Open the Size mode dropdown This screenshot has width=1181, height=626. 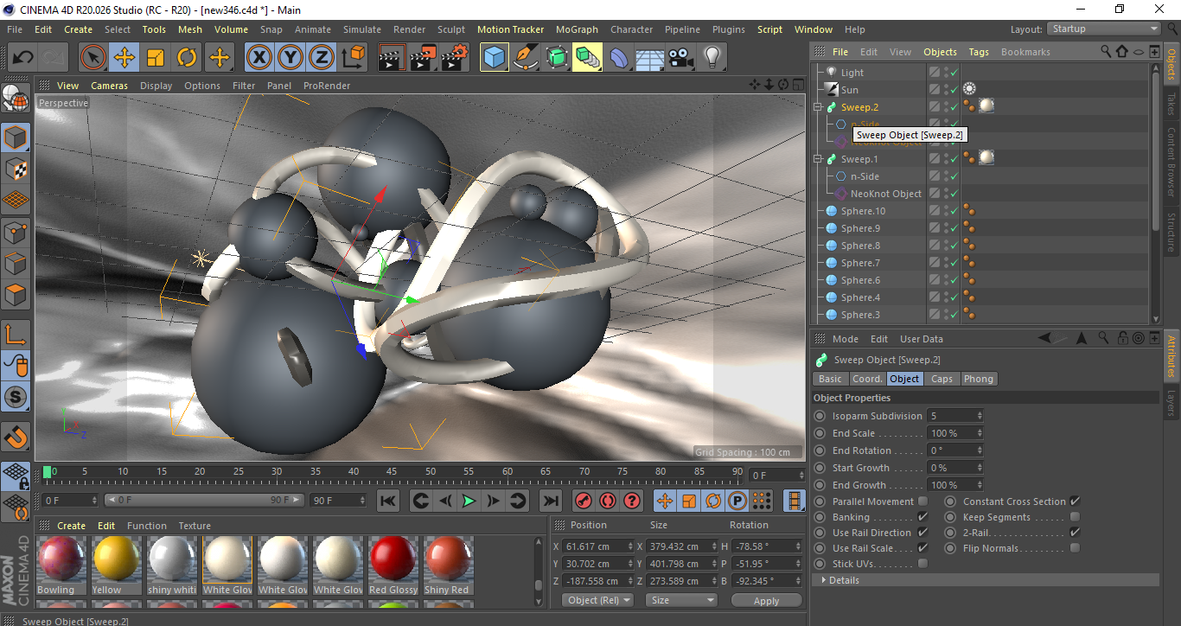click(683, 600)
